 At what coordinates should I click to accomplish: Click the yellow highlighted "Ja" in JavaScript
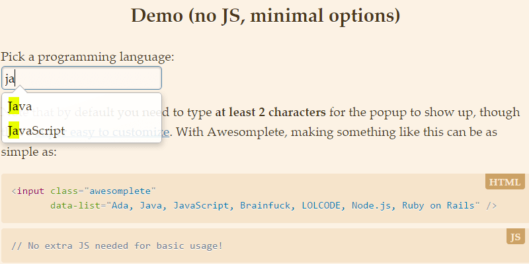click(13, 131)
